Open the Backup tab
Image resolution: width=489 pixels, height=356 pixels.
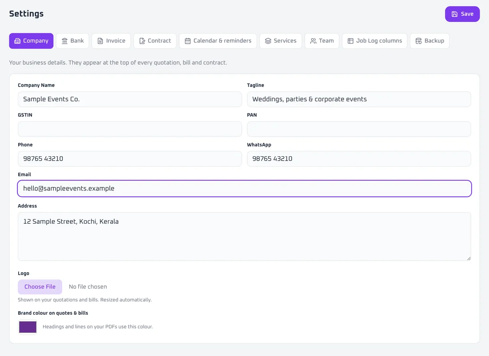430,41
